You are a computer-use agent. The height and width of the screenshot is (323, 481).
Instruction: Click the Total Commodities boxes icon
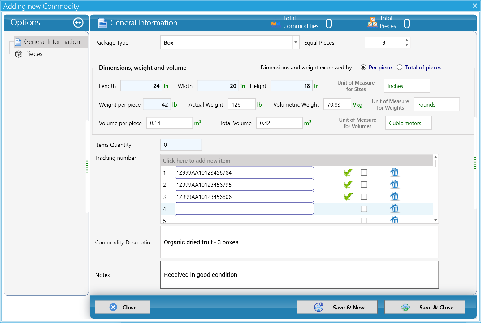click(x=275, y=23)
